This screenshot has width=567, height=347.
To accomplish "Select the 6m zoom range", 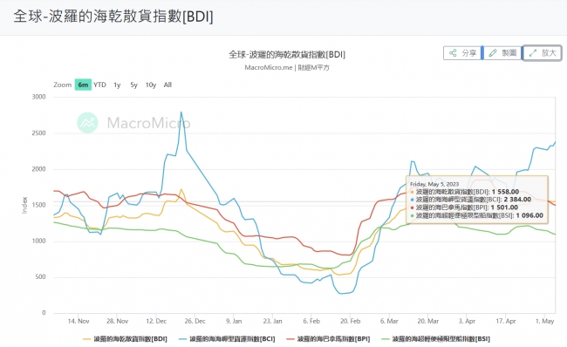I will pyautogui.click(x=83, y=85).
